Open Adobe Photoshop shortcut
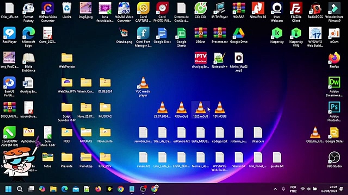 click(x=334, y=112)
